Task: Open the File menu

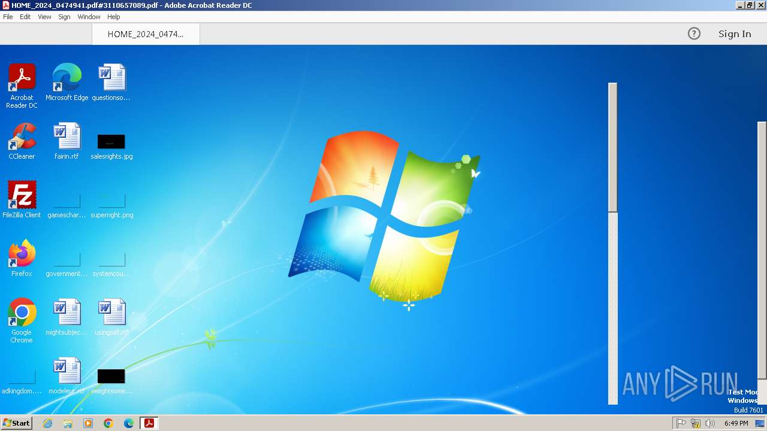Action: [8, 17]
